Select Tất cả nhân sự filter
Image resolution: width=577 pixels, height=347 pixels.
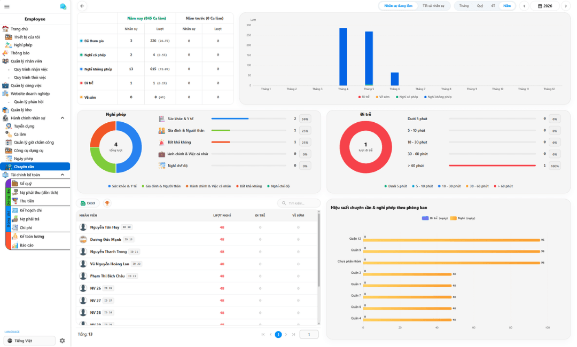tap(433, 6)
